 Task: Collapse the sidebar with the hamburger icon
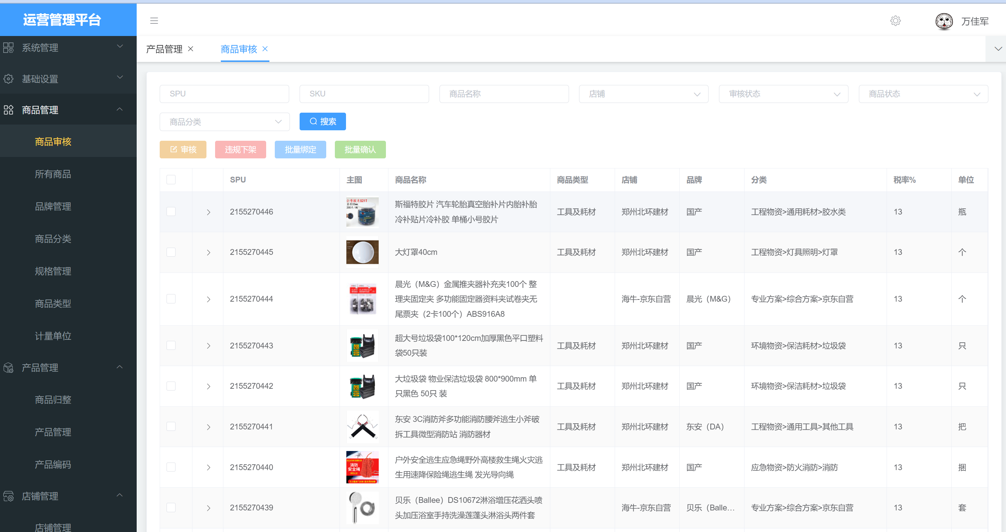point(154,21)
